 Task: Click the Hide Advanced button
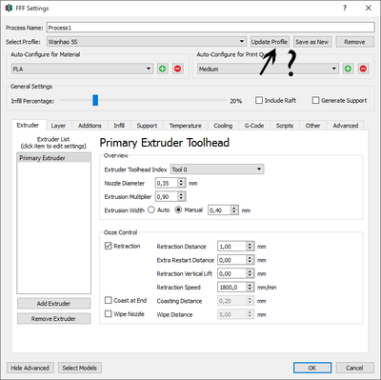pos(30,368)
